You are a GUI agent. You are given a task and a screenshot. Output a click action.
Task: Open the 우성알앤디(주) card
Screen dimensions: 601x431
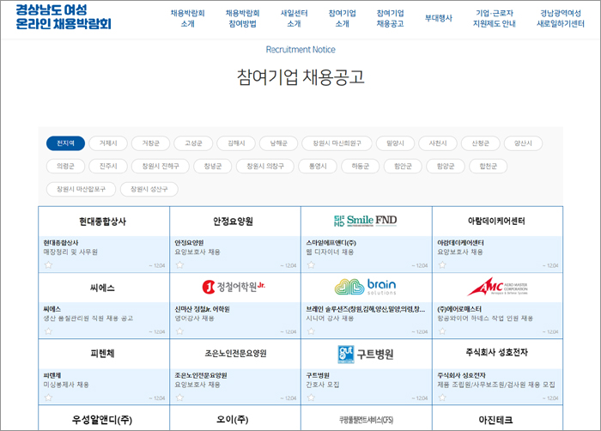(102, 420)
